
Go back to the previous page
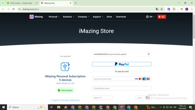pyautogui.click(x=3, y=9)
